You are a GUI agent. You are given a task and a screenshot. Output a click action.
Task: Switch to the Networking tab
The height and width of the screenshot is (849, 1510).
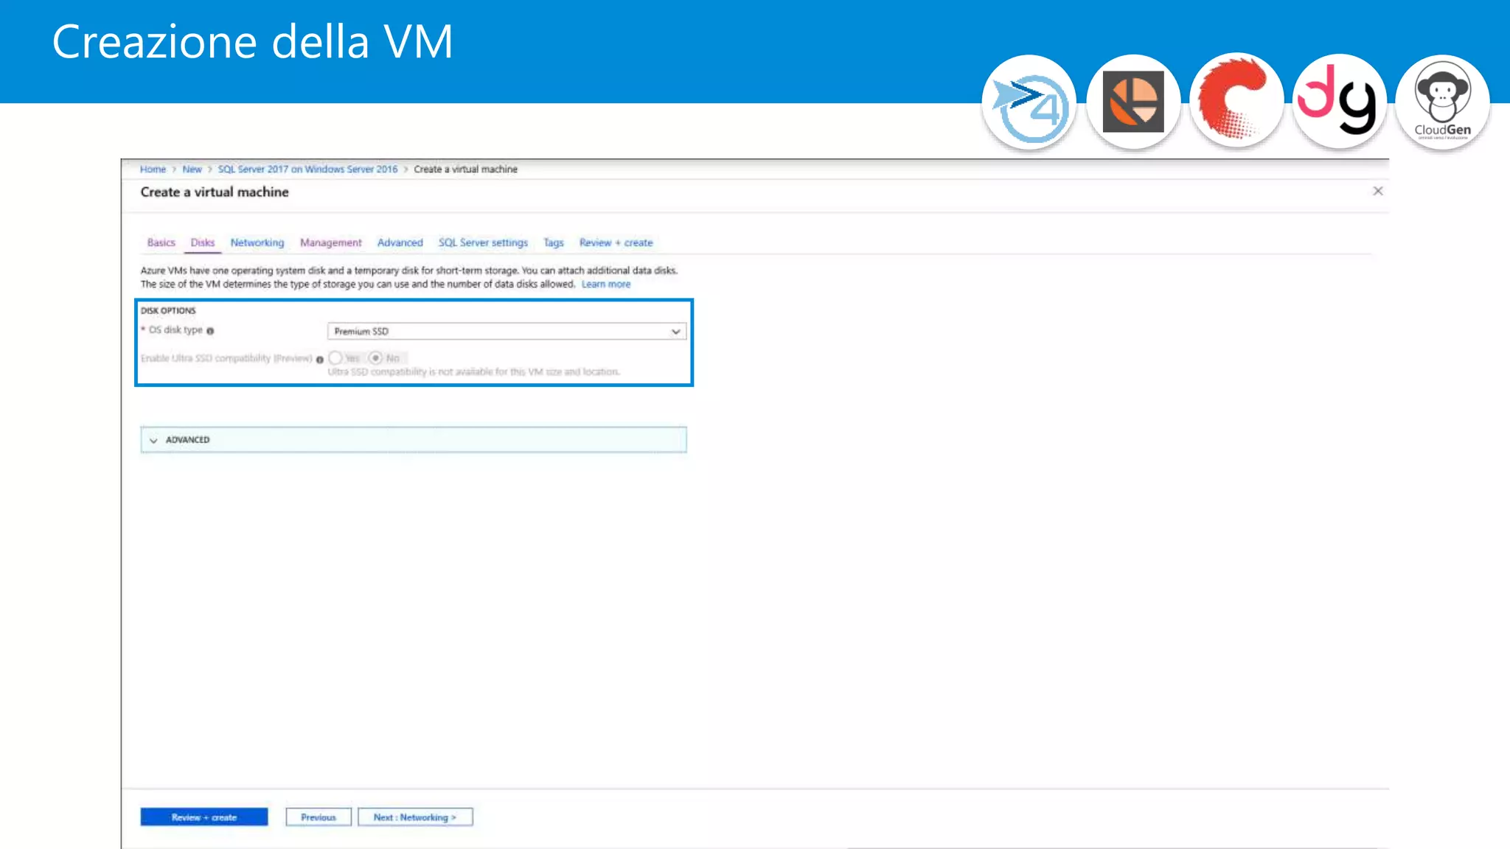pyautogui.click(x=257, y=242)
